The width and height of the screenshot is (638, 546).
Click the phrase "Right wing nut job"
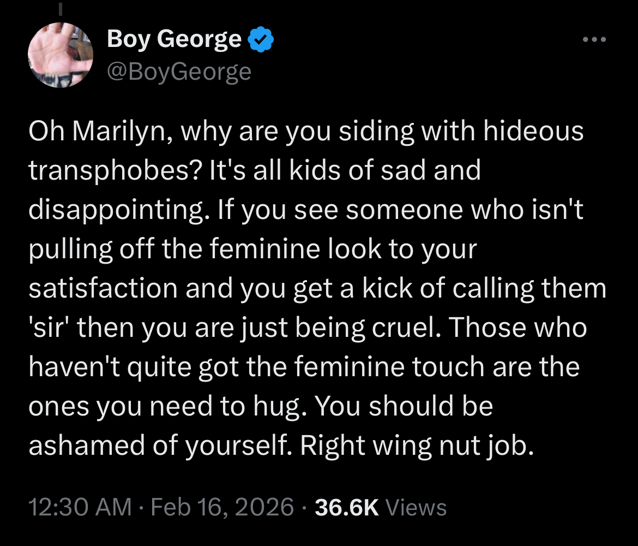[416, 446]
